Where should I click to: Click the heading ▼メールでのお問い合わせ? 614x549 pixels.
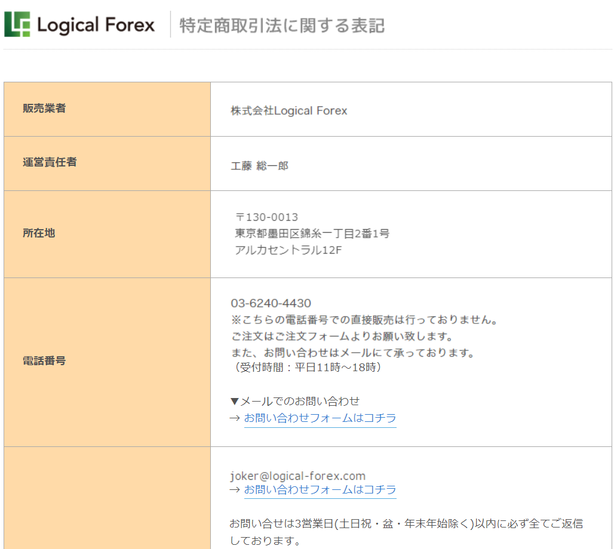[295, 401]
